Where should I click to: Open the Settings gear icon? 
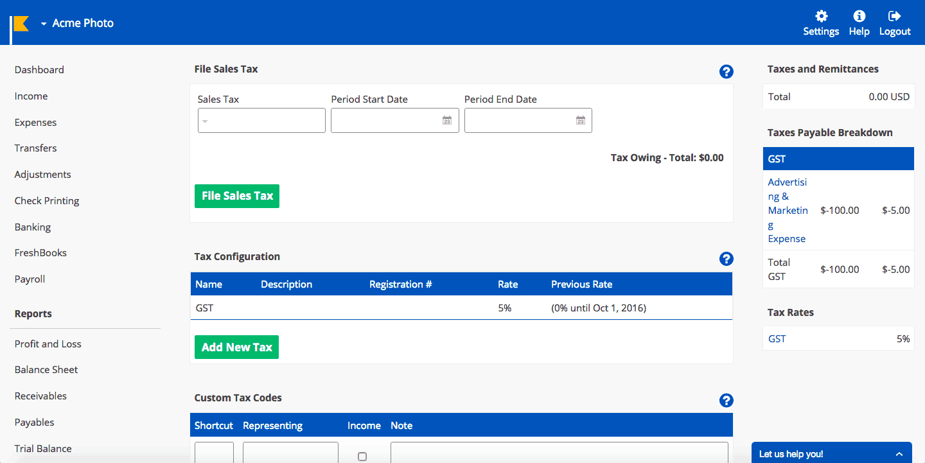point(821,16)
